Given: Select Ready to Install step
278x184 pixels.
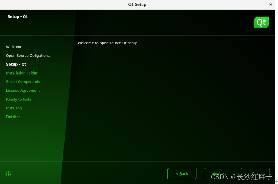Looking at the screenshot, I should 20,99.
